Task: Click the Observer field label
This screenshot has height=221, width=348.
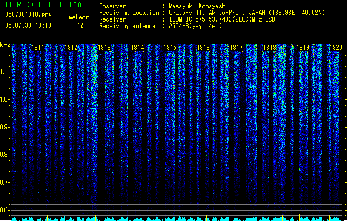Action: (x=112, y=6)
